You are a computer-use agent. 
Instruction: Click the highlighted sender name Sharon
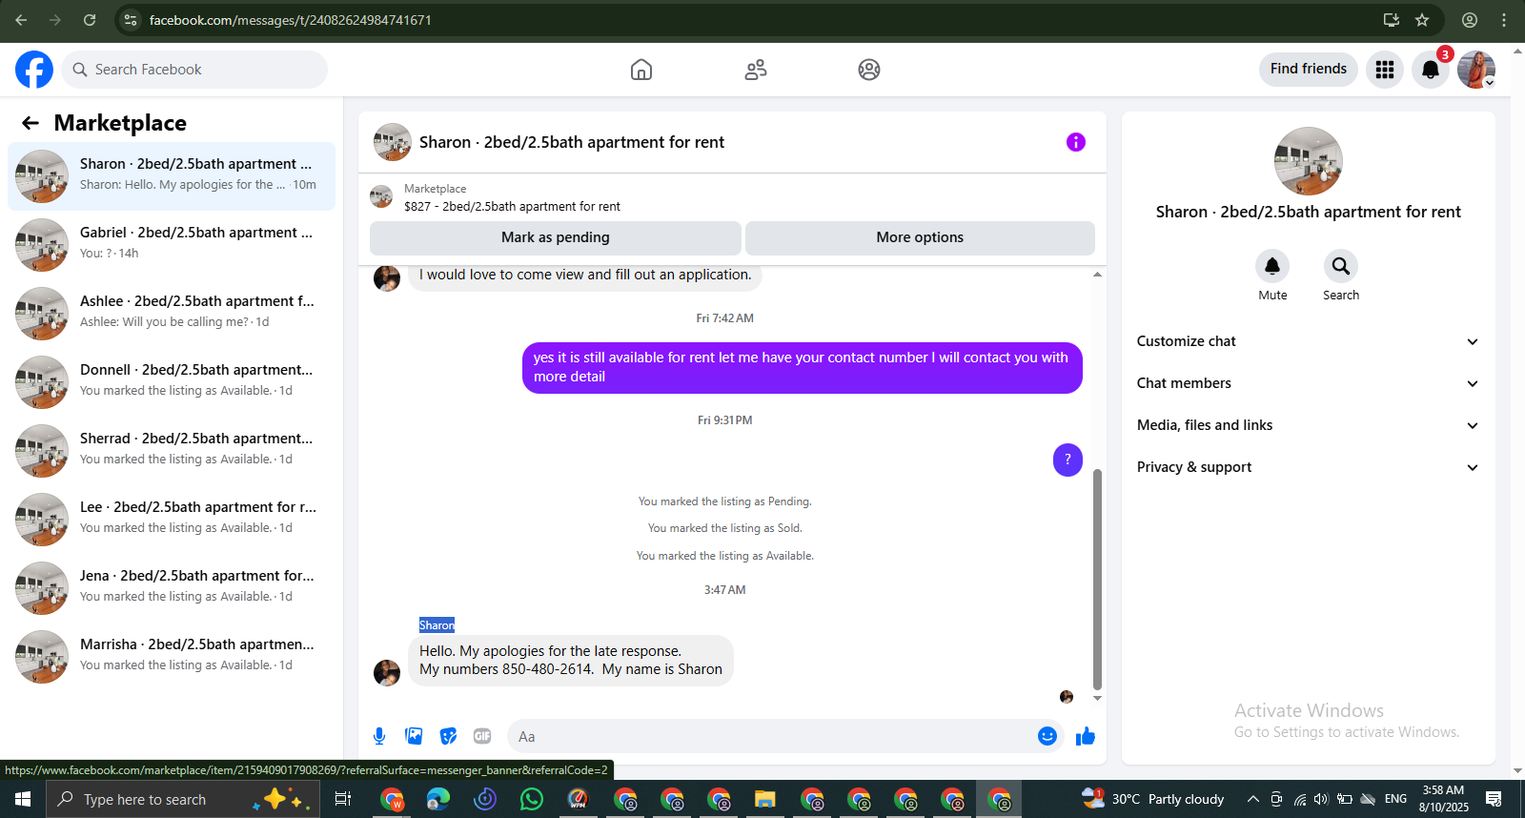[437, 625]
